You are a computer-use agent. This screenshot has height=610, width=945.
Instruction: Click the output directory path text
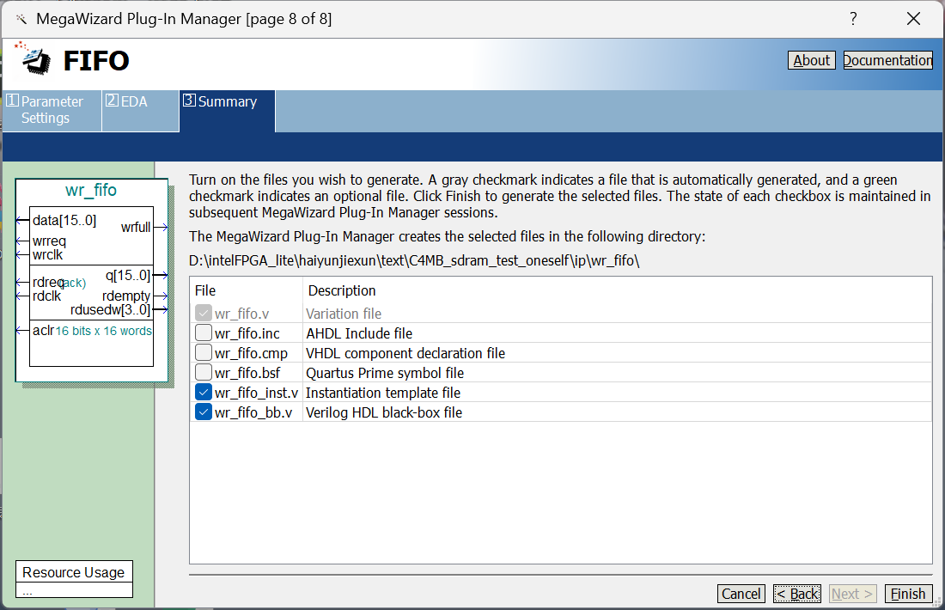(414, 260)
